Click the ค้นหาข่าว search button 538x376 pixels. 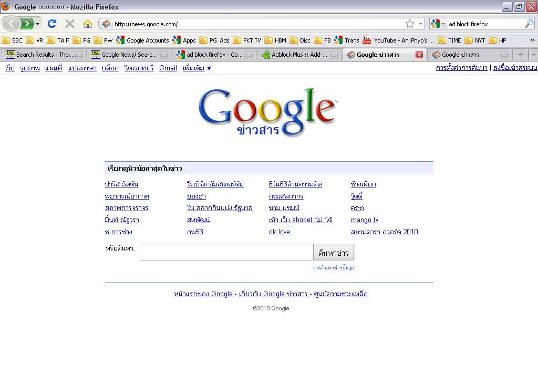(x=334, y=253)
